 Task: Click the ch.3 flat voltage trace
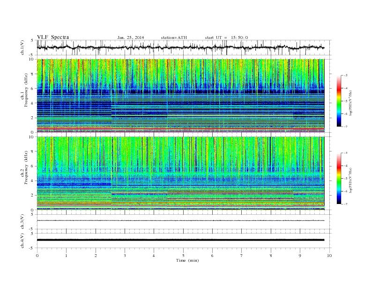[180, 221]
